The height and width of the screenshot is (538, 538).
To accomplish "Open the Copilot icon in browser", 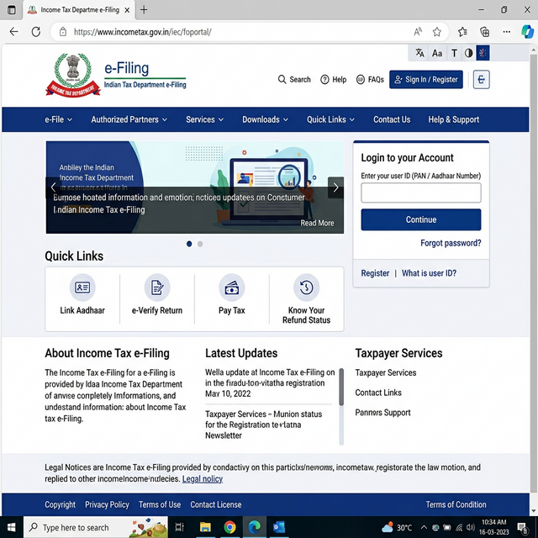I will pos(527,32).
